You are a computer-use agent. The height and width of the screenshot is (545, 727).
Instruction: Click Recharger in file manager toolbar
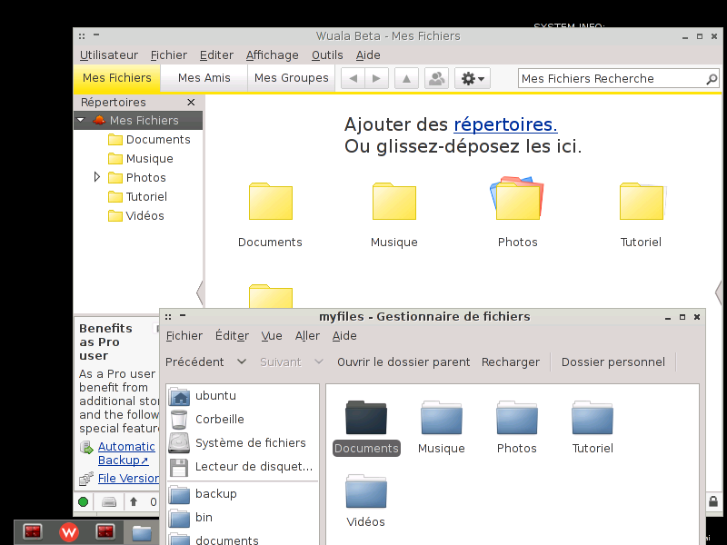(511, 362)
